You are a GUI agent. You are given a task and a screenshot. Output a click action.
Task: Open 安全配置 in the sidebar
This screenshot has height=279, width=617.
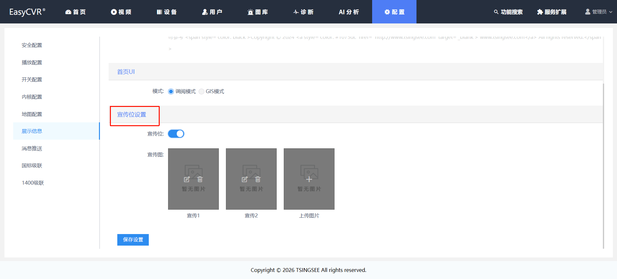click(32, 45)
